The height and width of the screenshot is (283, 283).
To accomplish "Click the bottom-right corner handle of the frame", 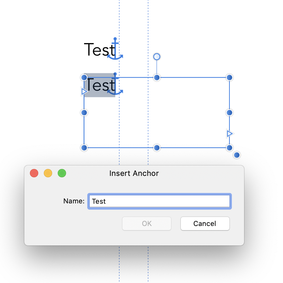I will 229,148.
